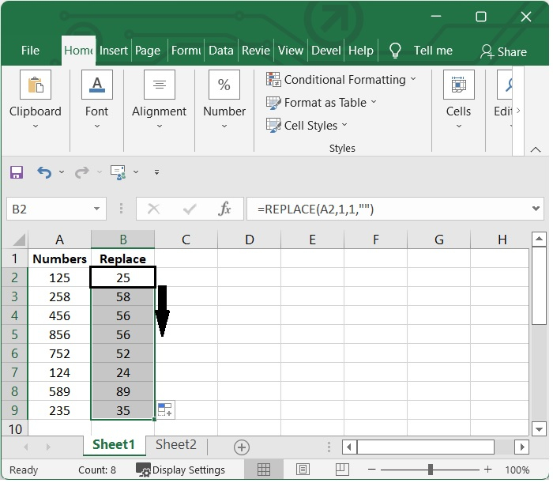Open Display Settings in status bar
Viewport: 553px width, 483px height.
[181, 470]
